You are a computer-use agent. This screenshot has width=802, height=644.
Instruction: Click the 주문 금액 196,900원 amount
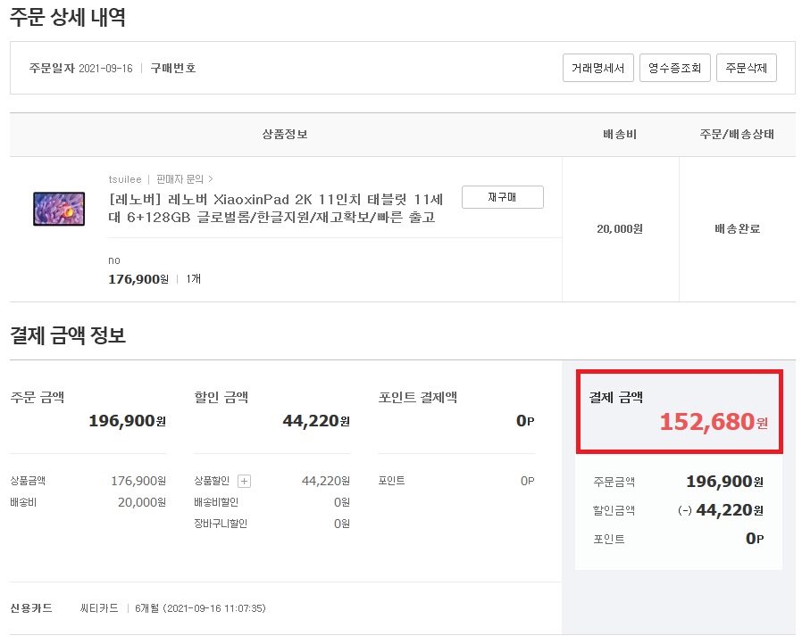128,421
